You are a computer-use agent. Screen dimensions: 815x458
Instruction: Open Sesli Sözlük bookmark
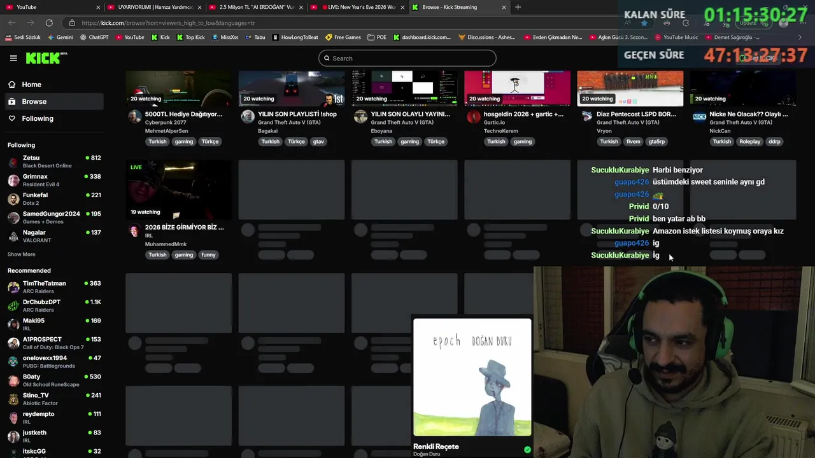coord(23,38)
